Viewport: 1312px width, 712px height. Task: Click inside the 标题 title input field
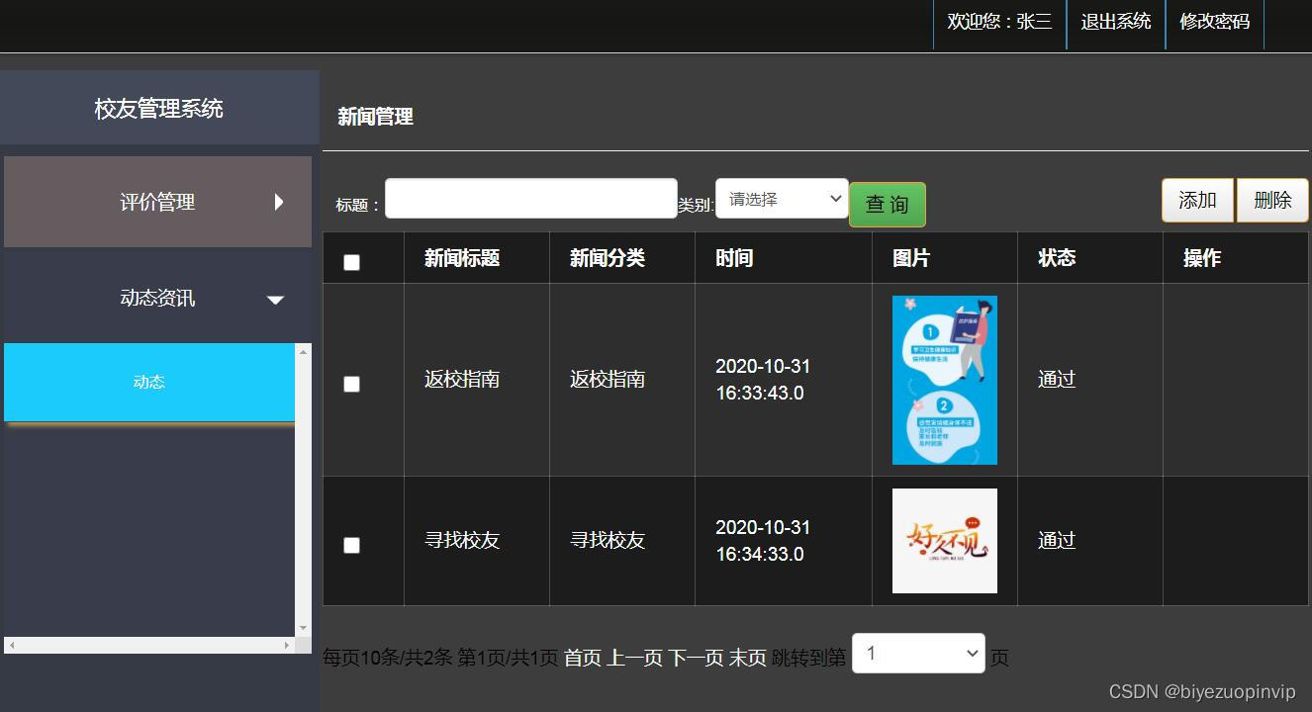530,198
